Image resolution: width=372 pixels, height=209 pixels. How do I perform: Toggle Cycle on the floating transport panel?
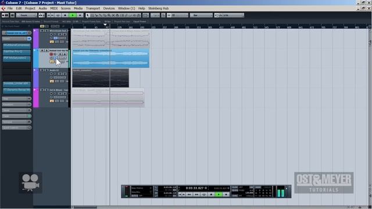pyautogui.click(x=204, y=194)
